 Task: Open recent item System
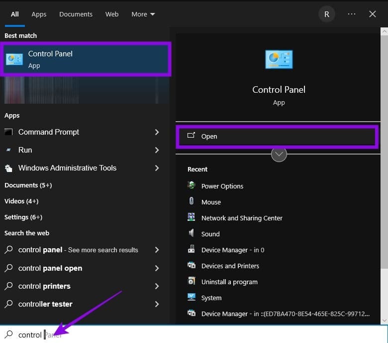coord(211,298)
